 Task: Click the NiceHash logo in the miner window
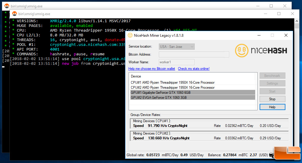(x=261, y=51)
